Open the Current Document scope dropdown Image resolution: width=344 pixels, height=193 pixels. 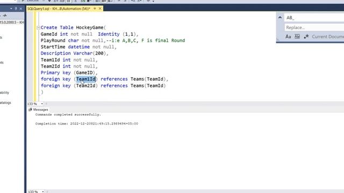328,36
